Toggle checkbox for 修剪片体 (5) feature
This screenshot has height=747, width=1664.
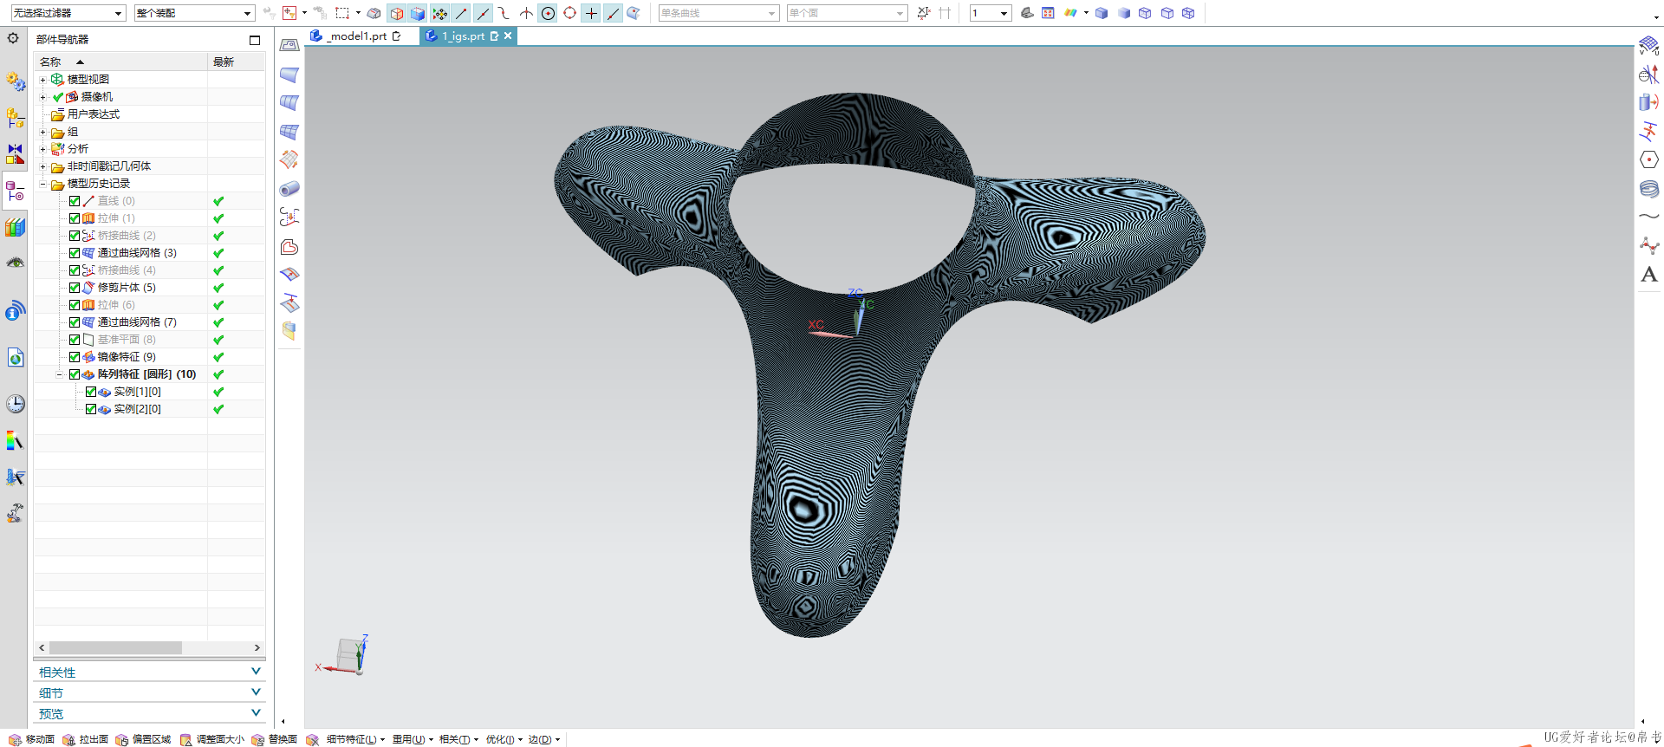75,288
